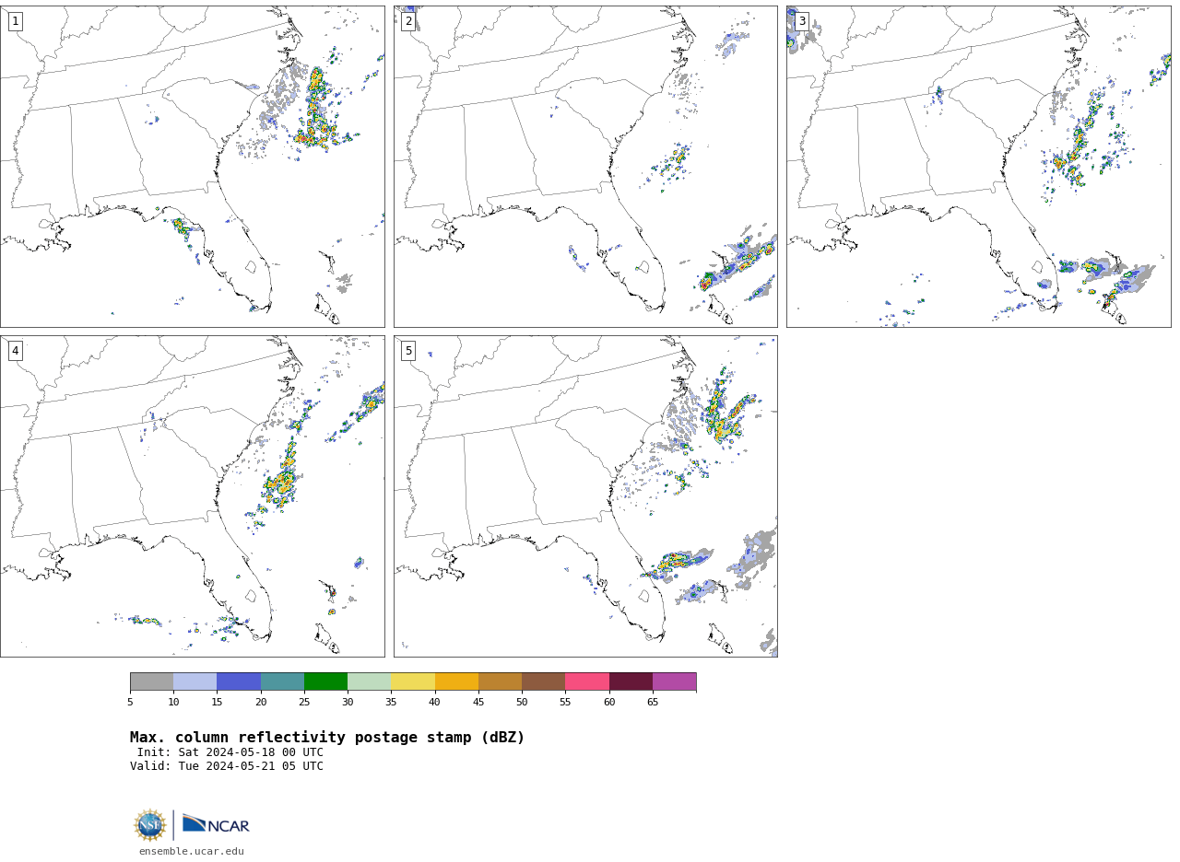Click the Max. column reflectivity title
Image resolution: width=1180 pixels, height=862 pixels.
click(327, 738)
